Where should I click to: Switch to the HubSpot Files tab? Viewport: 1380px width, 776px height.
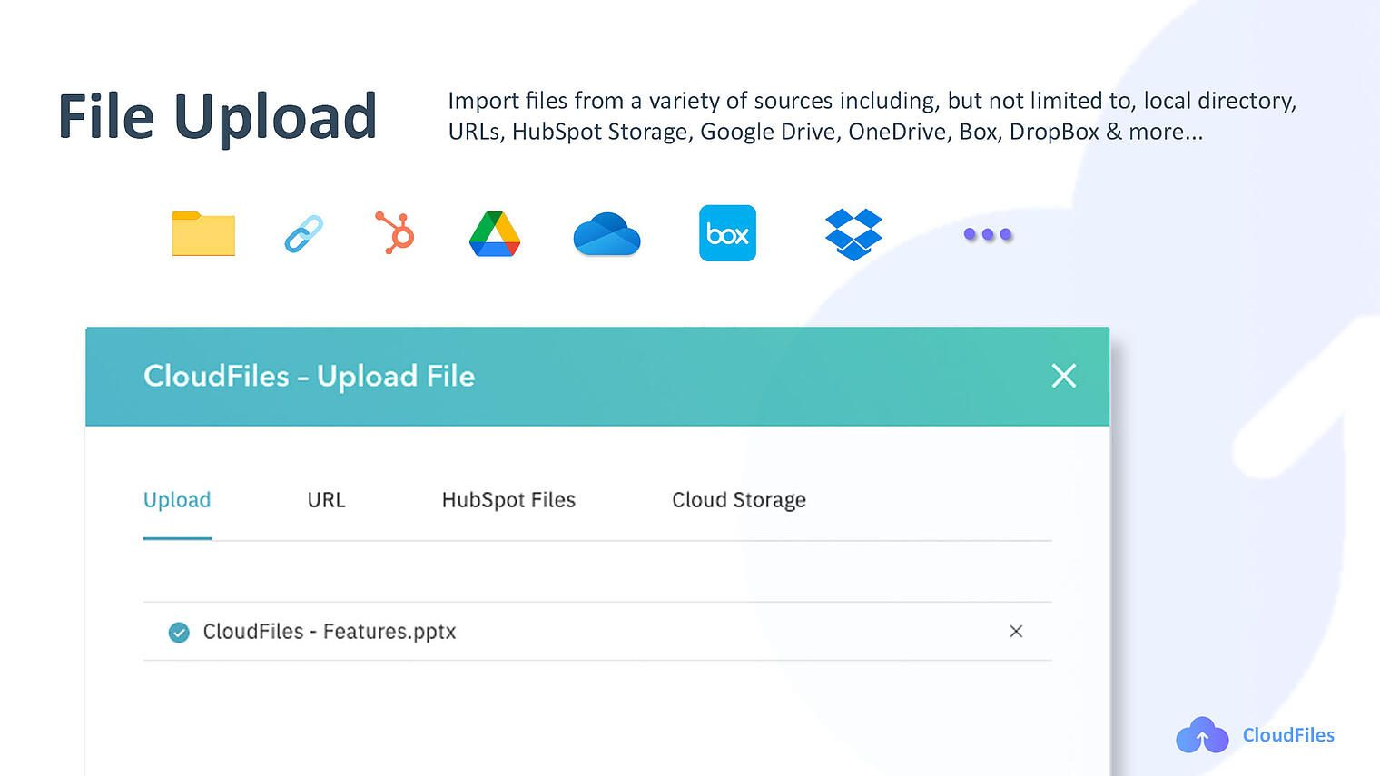tap(508, 500)
